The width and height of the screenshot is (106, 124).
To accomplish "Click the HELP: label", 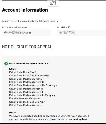I will point(13,113).
